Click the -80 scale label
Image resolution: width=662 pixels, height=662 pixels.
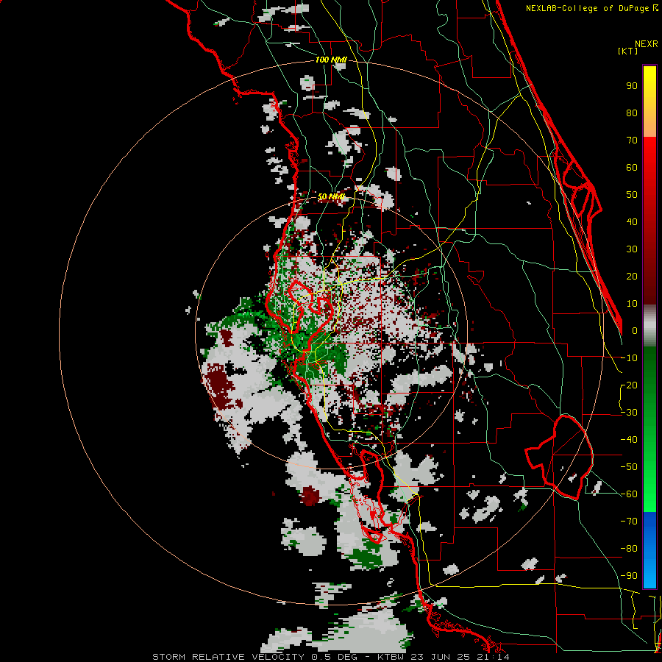pyautogui.click(x=629, y=549)
